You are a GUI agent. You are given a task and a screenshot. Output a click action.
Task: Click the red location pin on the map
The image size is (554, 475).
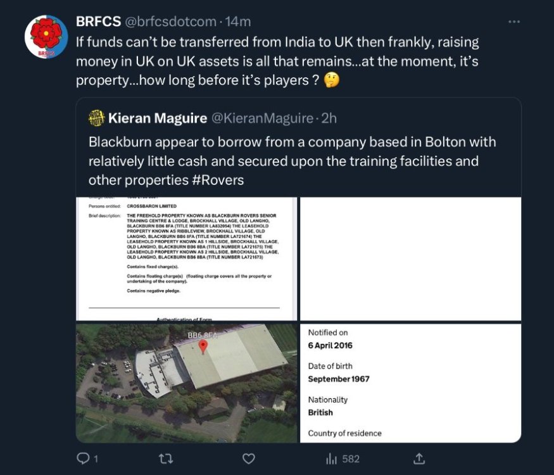coord(203,346)
